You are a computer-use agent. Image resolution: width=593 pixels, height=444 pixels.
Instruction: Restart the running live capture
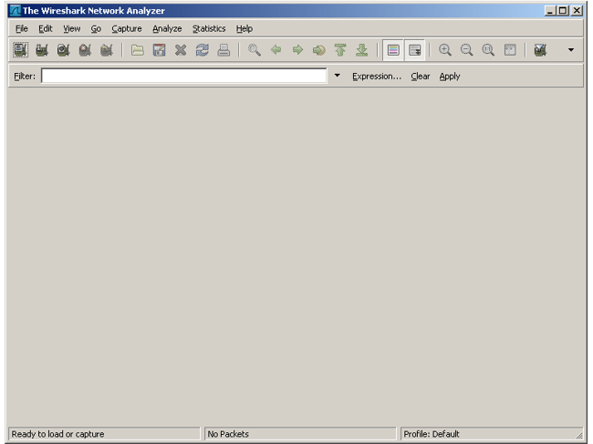point(107,50)
